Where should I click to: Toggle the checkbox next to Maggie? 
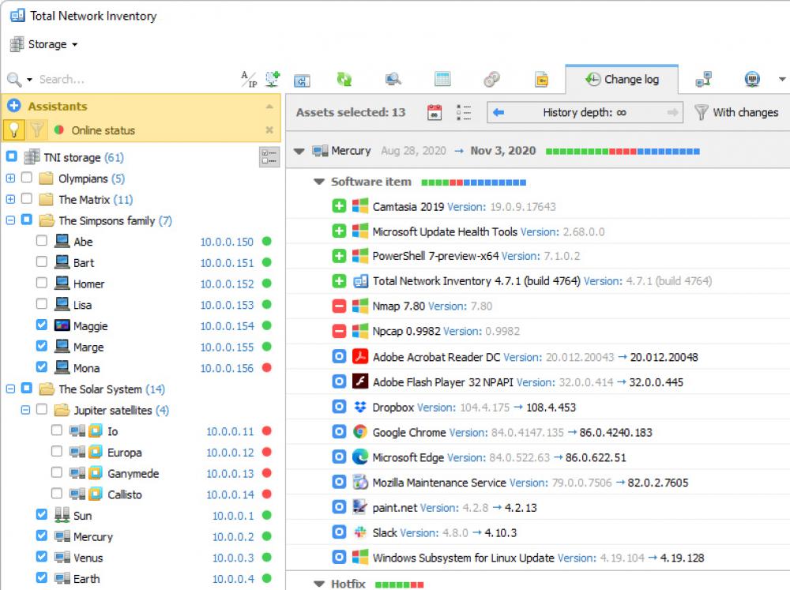[43, 325]
